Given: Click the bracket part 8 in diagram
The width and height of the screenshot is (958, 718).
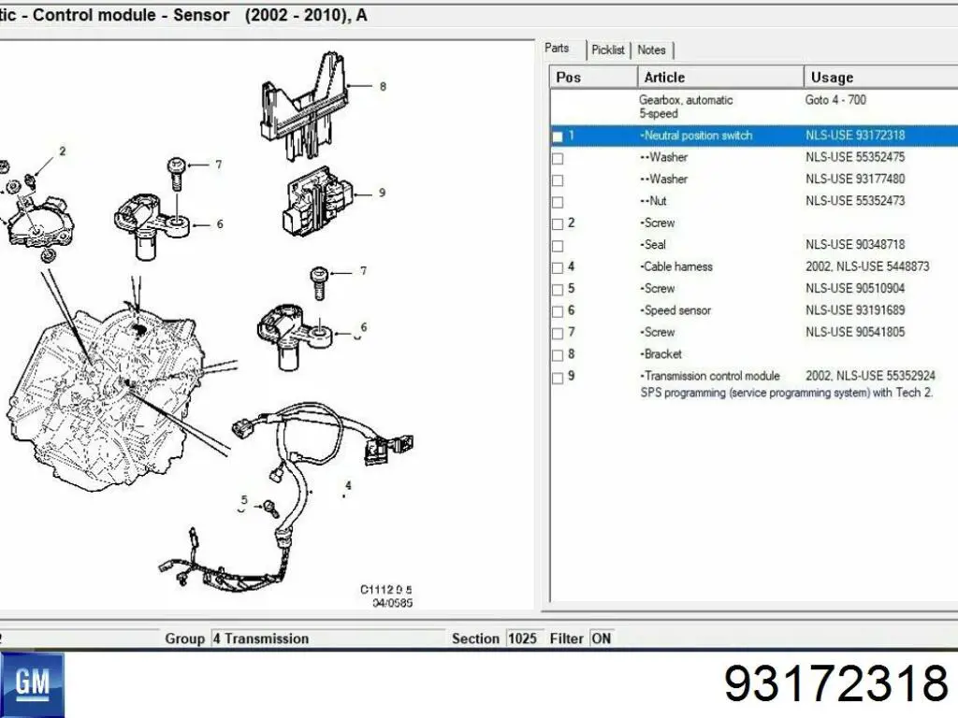Looking at the screenshot, I should click(x=304, y=105).
